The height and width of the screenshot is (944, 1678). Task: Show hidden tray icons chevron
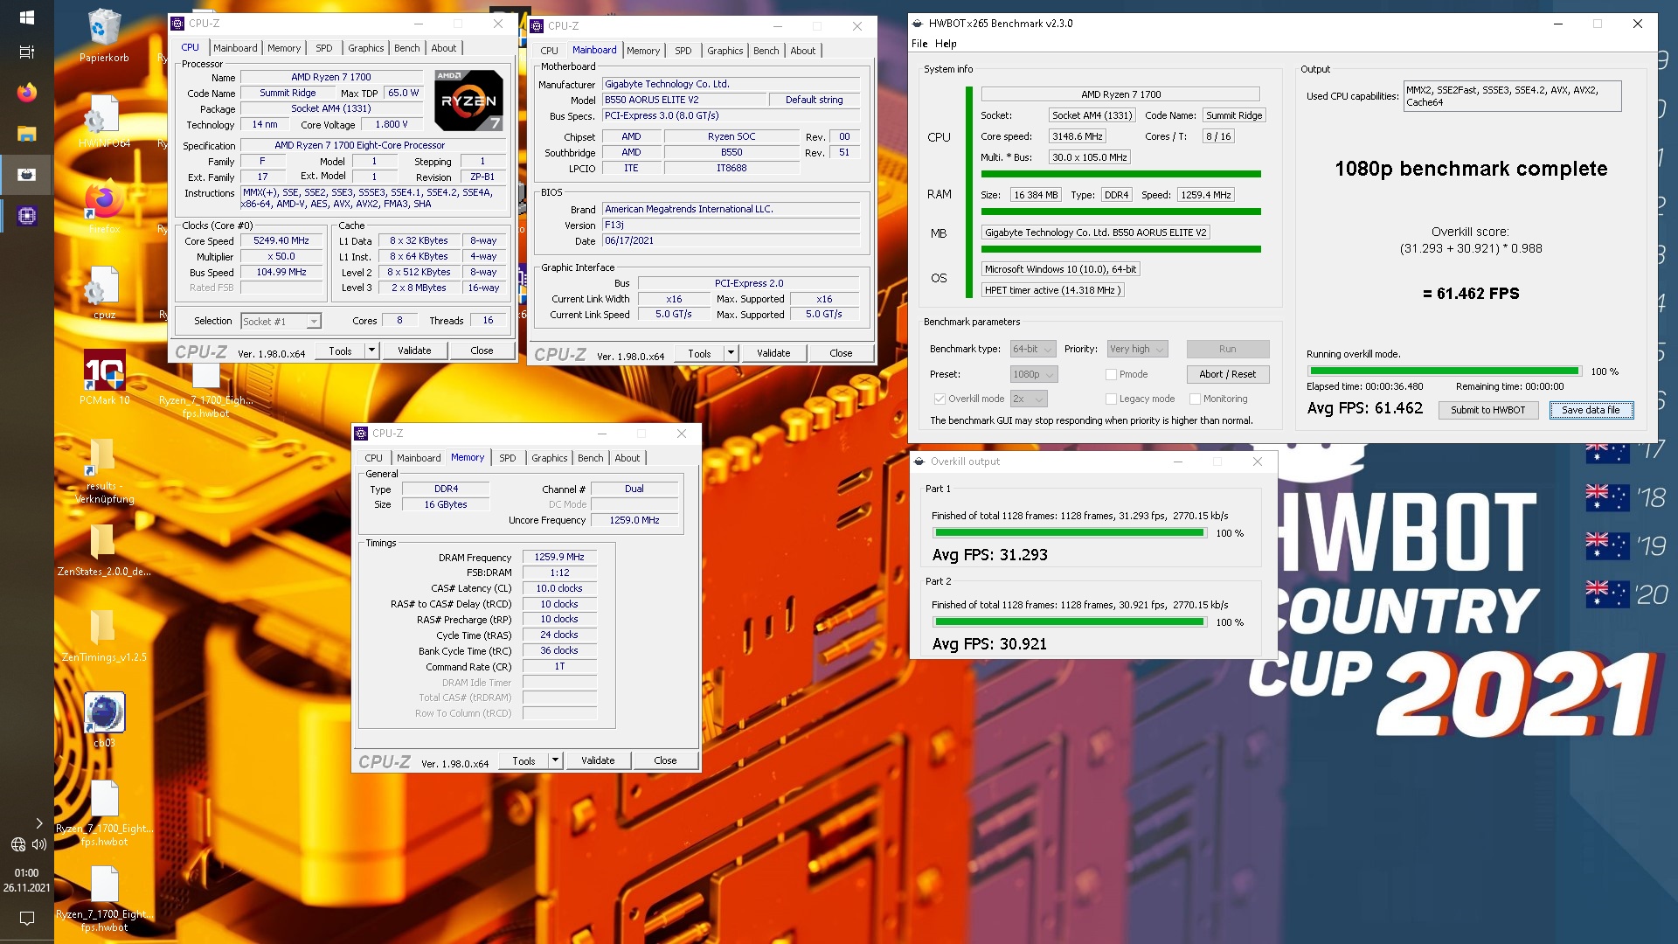click(x=38, y=823)
